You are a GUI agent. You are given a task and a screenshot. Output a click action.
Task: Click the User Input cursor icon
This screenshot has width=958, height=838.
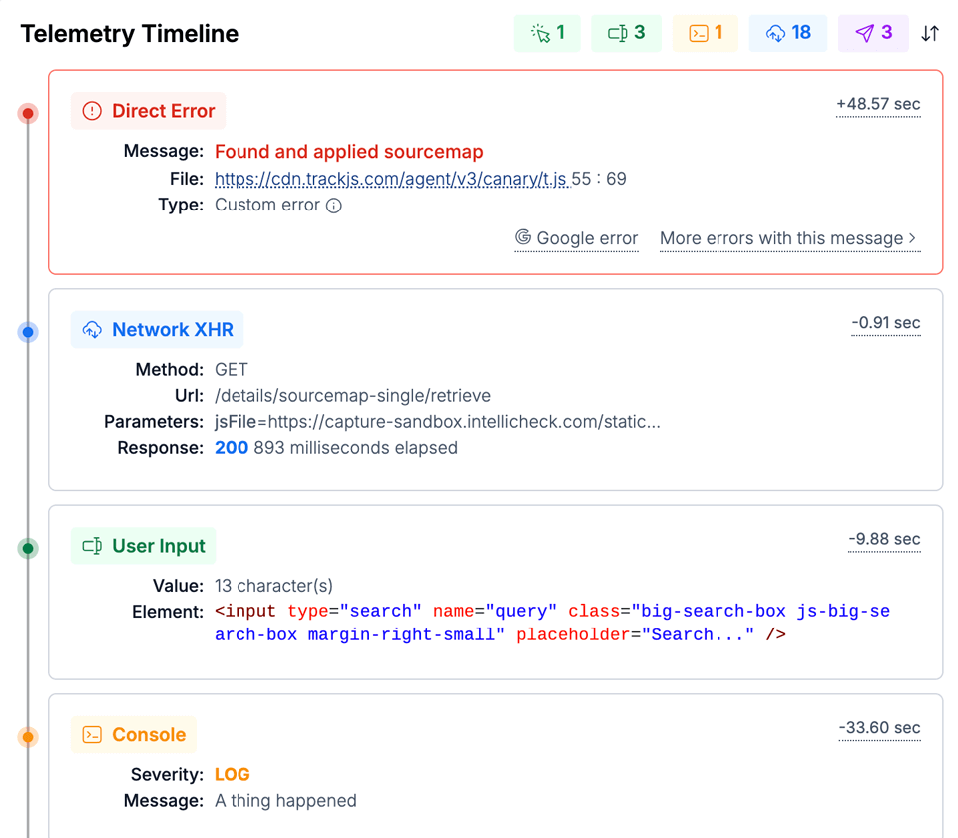92,546
